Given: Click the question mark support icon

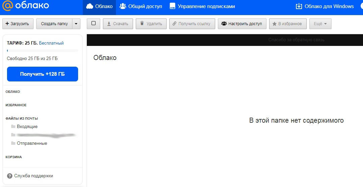Looking at the screenshot, I should [10, 176].
